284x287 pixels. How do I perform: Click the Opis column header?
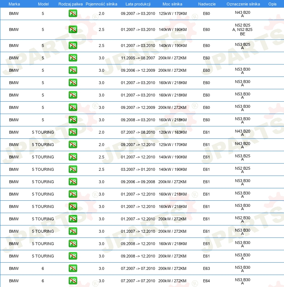pyautogui.click(x=272, y=4)
